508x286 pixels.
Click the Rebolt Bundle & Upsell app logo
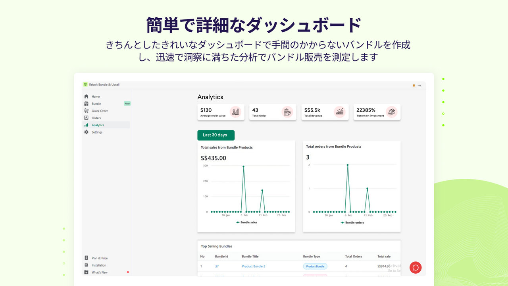85,85
